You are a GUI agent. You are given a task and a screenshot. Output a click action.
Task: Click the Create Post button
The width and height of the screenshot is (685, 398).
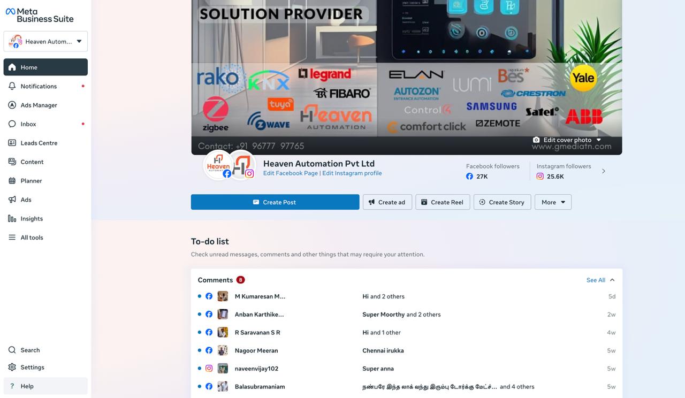[275, 202]
